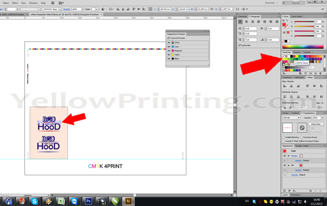
Task: Click New Color Group folder icon in Swatches
Action: (311, 73)
